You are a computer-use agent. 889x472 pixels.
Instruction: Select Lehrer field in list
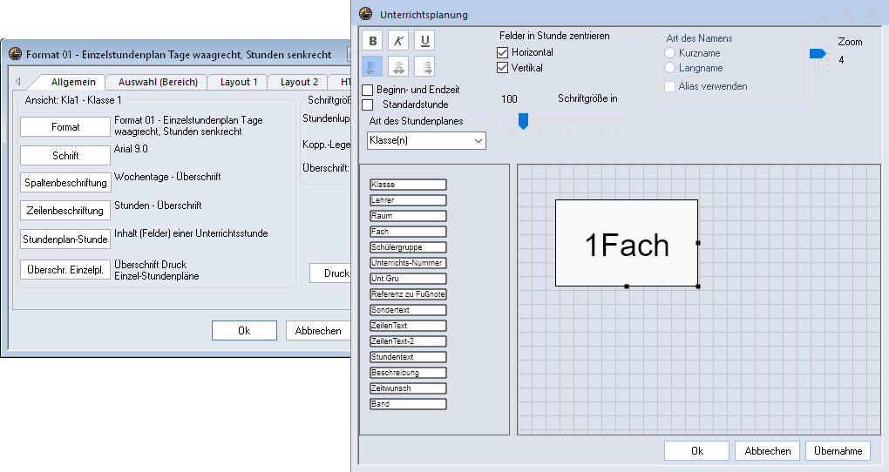[x=408, y=200]
